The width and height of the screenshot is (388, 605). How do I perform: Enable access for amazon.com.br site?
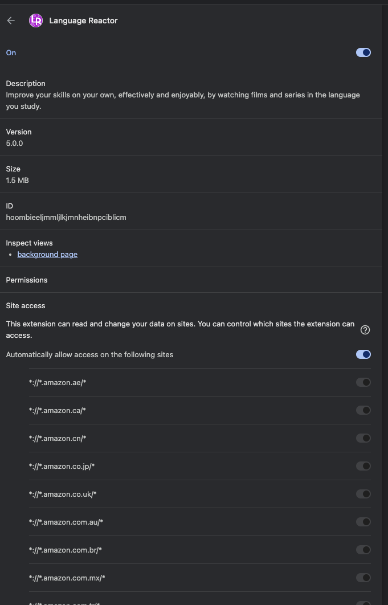(x=364, y=550)
